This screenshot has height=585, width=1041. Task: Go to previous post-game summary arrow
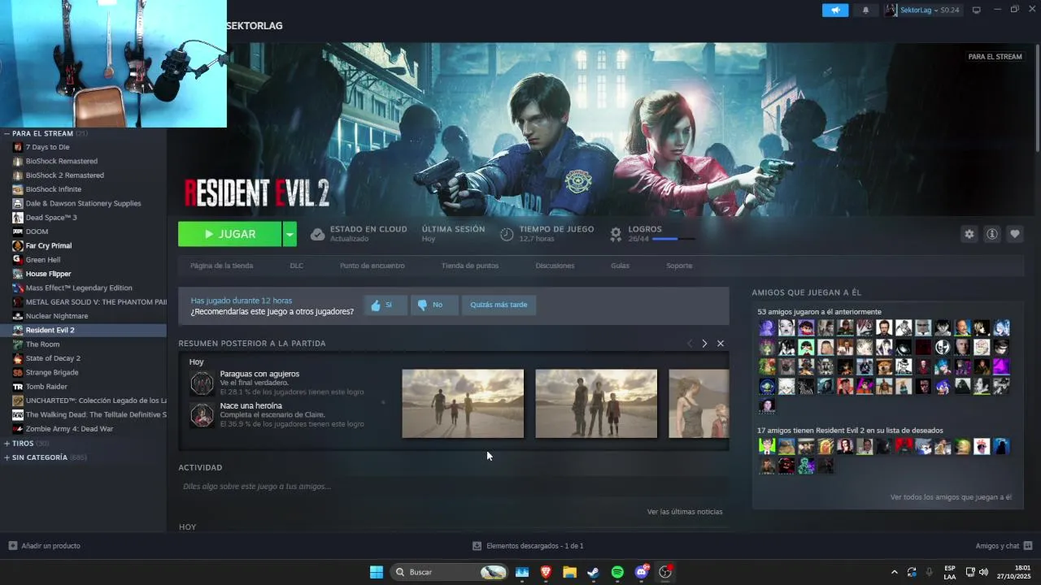[690, 344]
